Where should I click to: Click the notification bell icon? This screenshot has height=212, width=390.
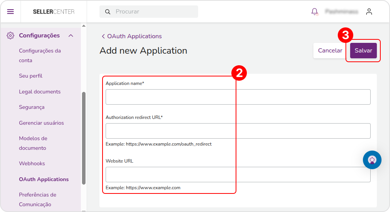click(x=315, y=12)
